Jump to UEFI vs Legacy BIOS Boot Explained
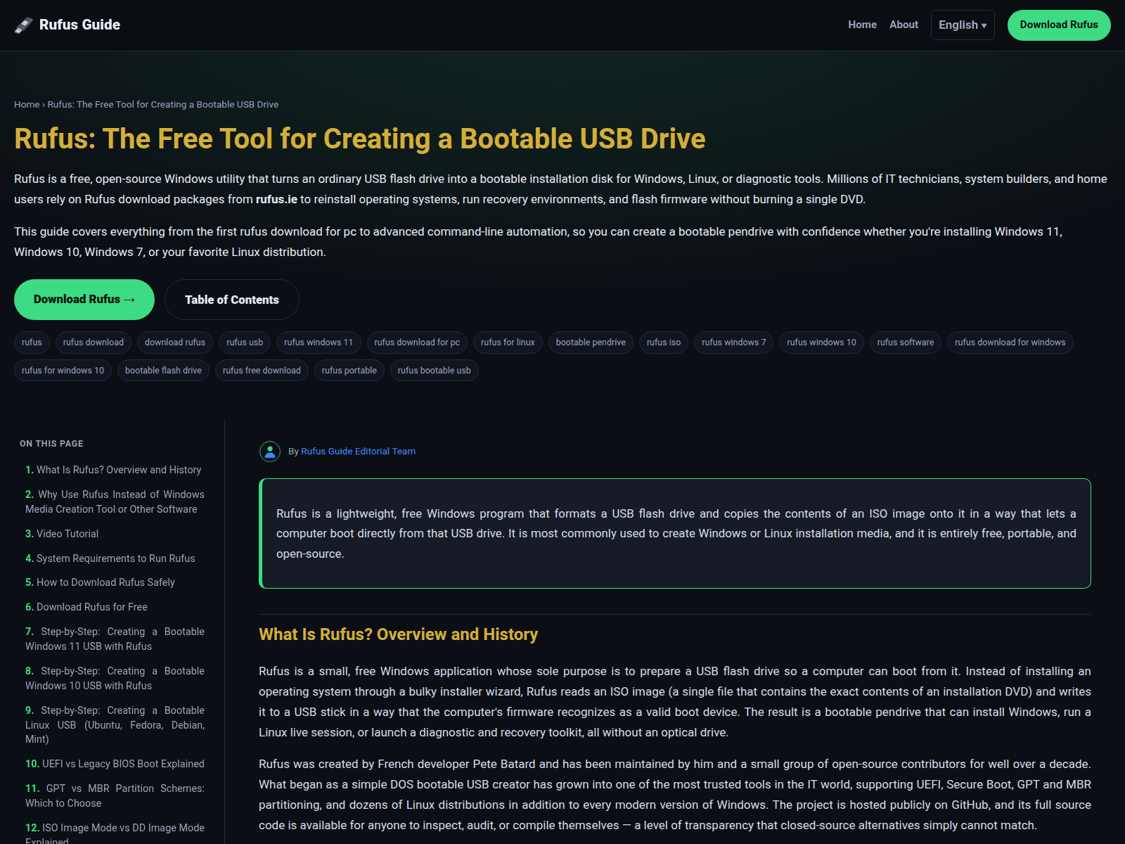The image size is (1125, 844). (x=115, y=764)
